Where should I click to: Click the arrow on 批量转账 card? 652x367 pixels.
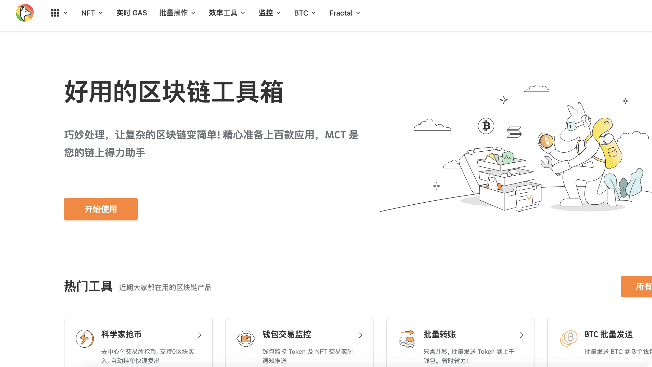tap(521, 335)
